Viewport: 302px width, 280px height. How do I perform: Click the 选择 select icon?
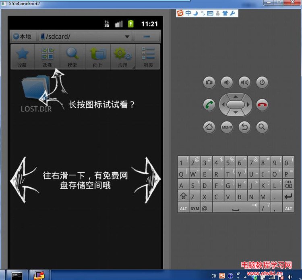pyautogui.click(x=48, y=57)
